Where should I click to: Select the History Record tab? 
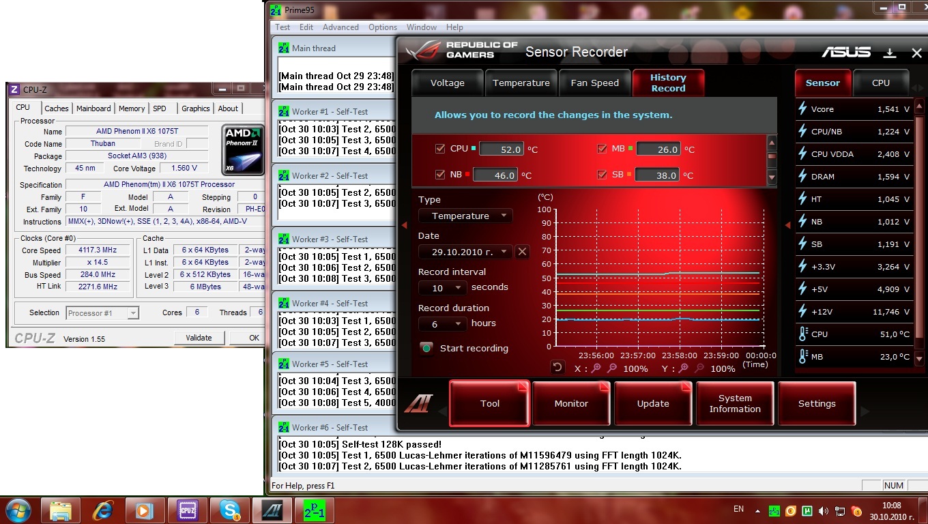pyautogui.click(x=668, y=83)
